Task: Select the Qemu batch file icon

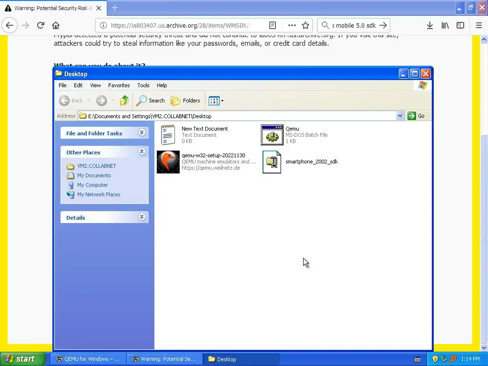Action: pyautogui.click(x=272, y=135)
